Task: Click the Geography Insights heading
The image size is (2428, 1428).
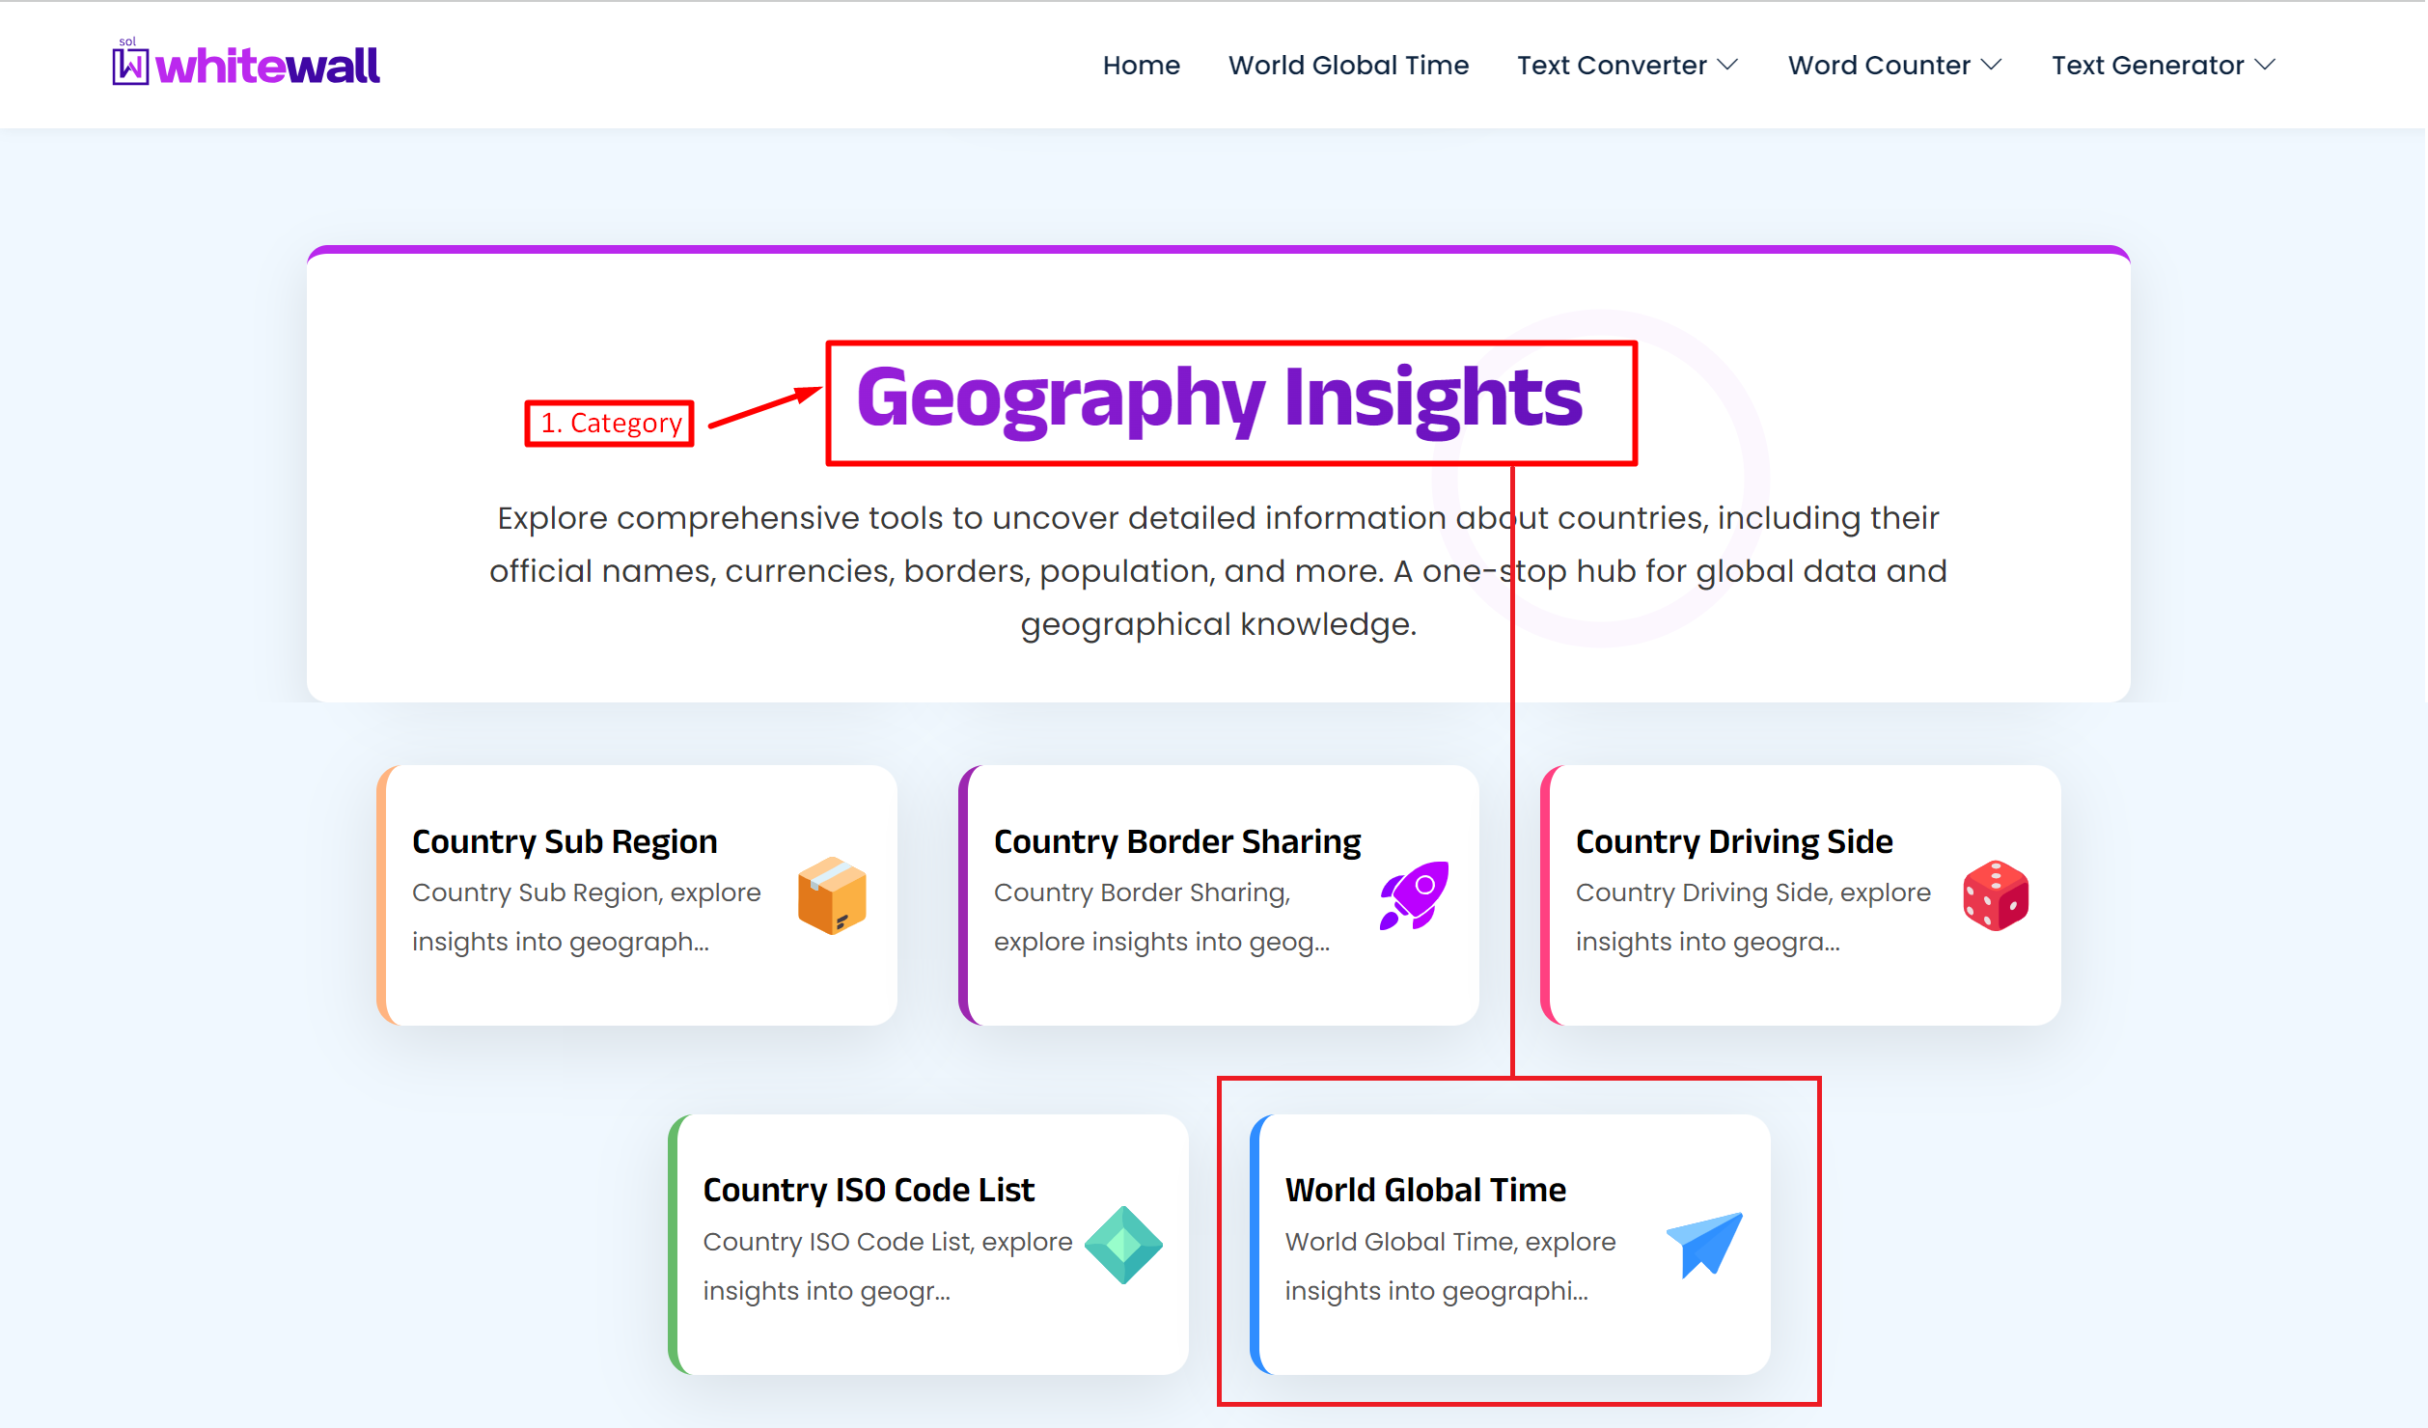Action: (1219, 399)
